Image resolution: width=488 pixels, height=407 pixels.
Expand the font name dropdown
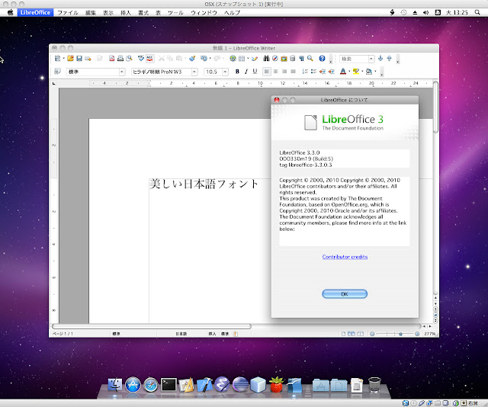(x=194, y=72)
